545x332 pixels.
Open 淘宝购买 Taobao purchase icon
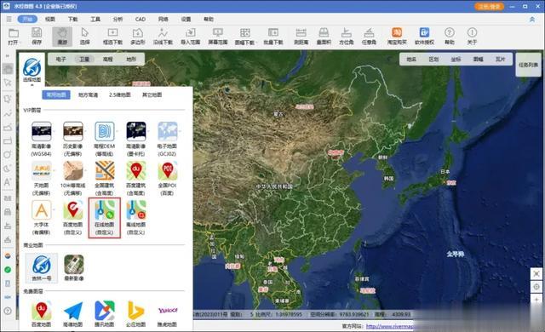[397, 36]
